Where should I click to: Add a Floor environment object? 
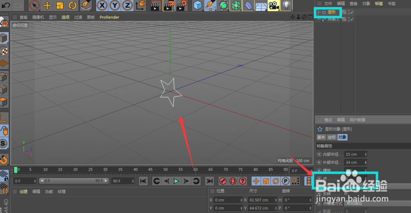tap(261, 5)
